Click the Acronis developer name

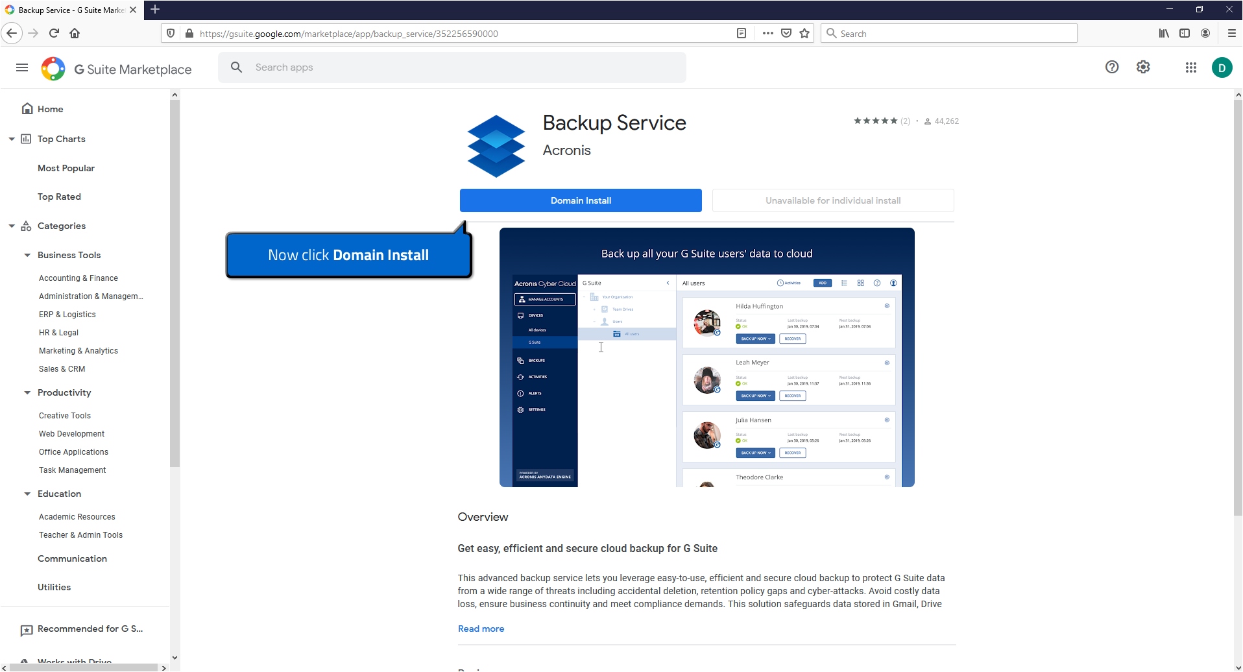[566, 150]
